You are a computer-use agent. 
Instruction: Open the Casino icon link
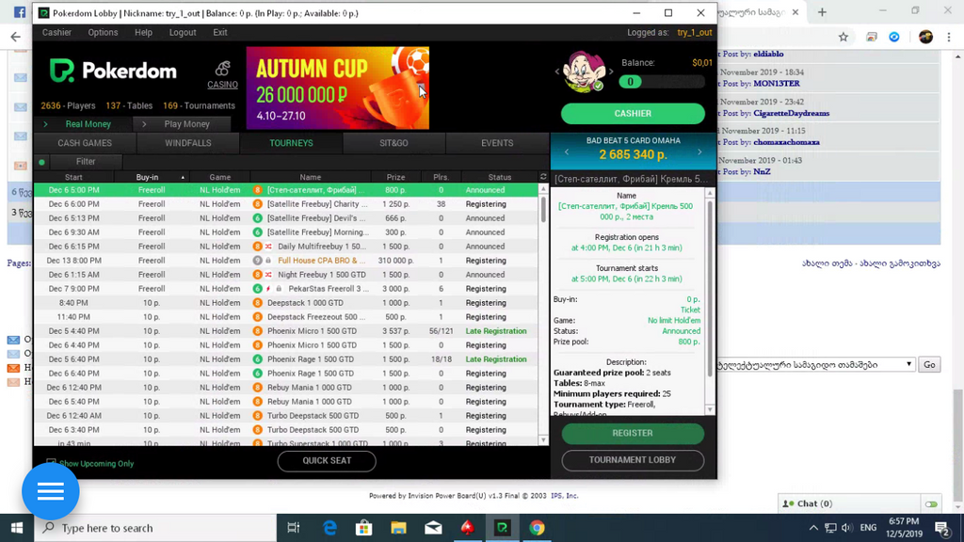click(x=222, y=75)
